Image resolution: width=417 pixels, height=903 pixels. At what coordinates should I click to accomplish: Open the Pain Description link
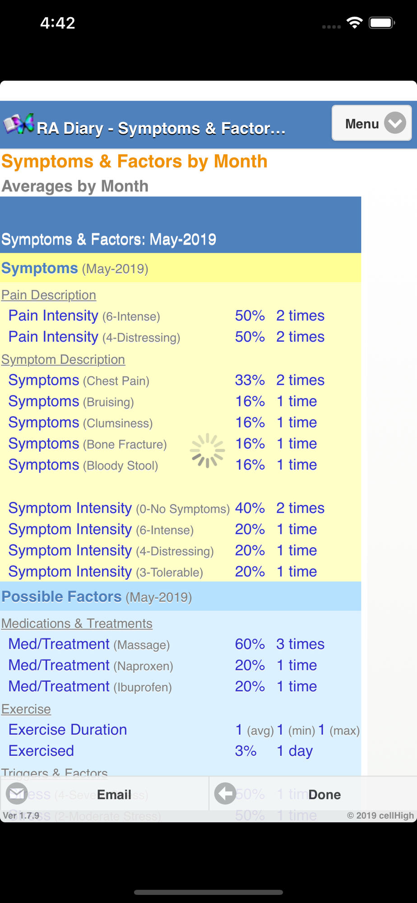click(49, 295)
